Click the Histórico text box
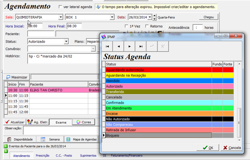Screen dimensions: 250x160 pyautogui.click(x=63, y=59)
